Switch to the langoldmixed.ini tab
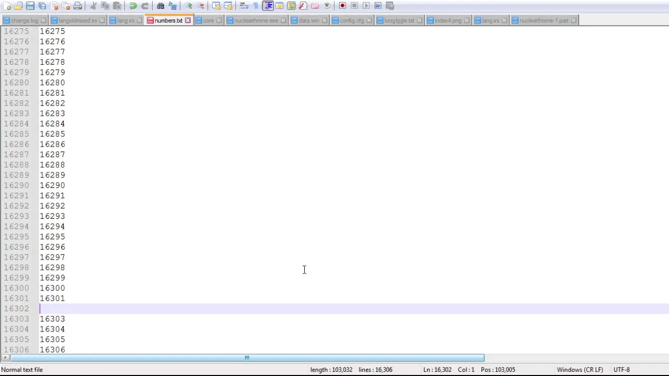This screenshot has width=669, height=376. [x=78, y=20]
